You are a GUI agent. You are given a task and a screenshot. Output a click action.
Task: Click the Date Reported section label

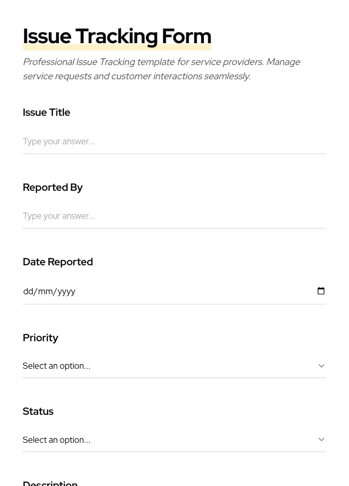(x=58, y=262)
